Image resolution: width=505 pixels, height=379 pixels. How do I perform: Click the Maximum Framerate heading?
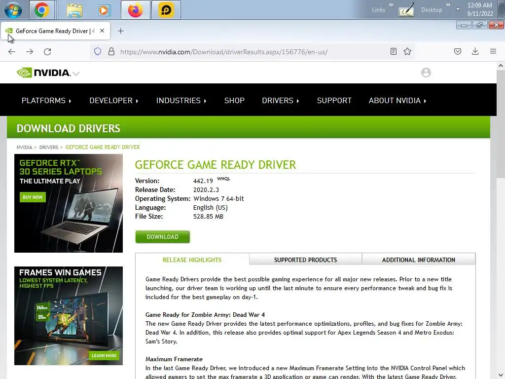pyautogui.click(x=174, y=359)
